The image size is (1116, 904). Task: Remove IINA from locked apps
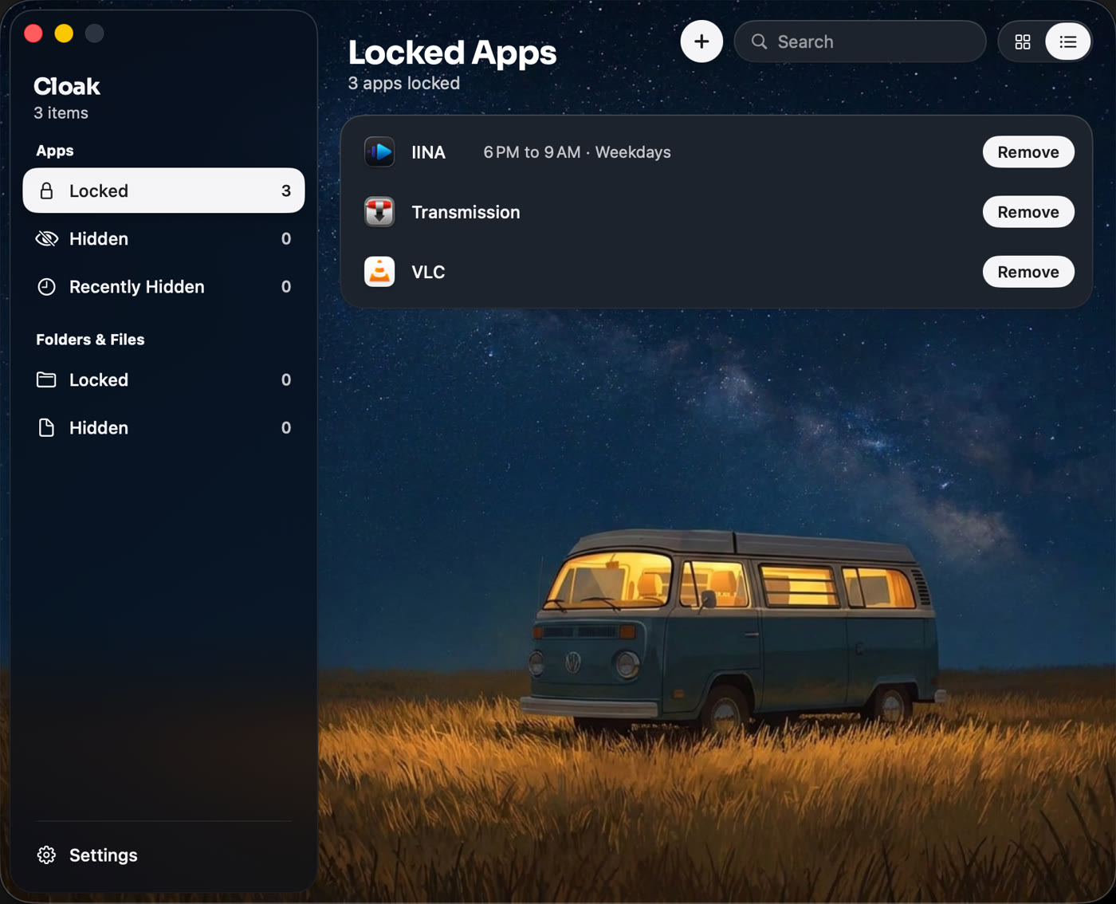[x=1028, y=152]
